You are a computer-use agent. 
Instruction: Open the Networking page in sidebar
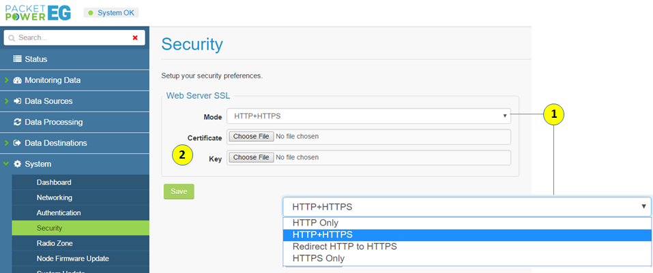point(55,197)
